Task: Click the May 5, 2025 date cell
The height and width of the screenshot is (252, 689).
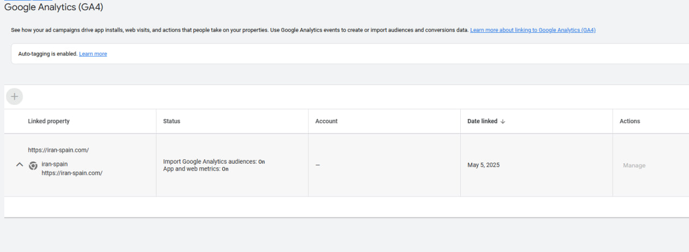Action: pyautogui.click(x=483, y=165)
